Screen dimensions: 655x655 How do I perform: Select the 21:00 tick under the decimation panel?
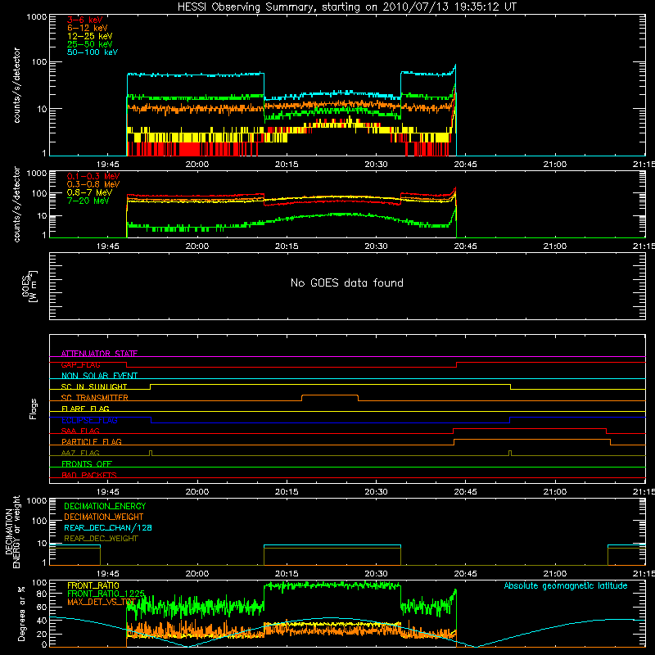click(x=555, y=574)
